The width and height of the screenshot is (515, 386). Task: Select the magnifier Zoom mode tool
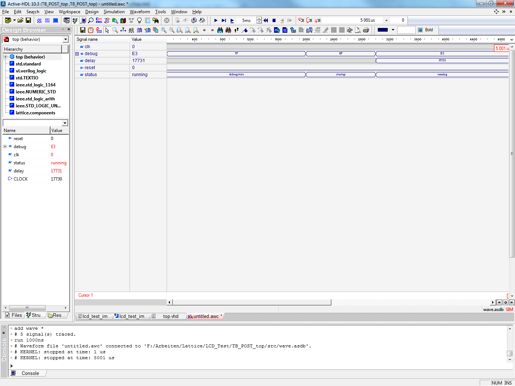click(x=115, y=30)
